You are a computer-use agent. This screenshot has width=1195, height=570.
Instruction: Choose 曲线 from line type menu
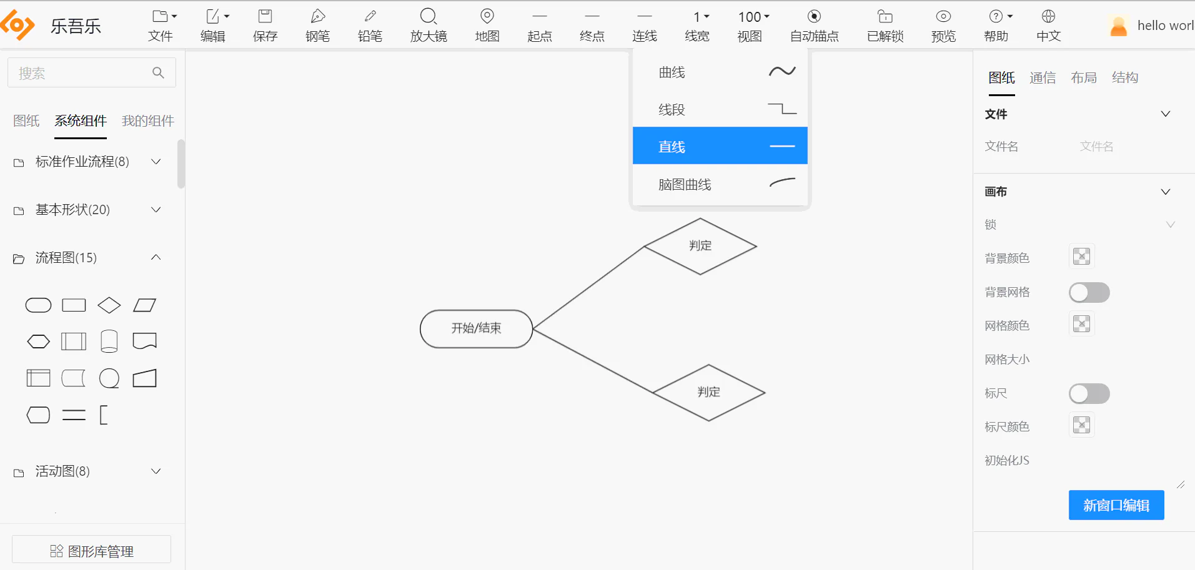(720, 72)
